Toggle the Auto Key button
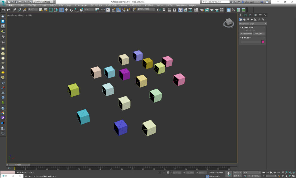Image resolution: width=296 pixels, height=178 pixels. coord(237,173)
